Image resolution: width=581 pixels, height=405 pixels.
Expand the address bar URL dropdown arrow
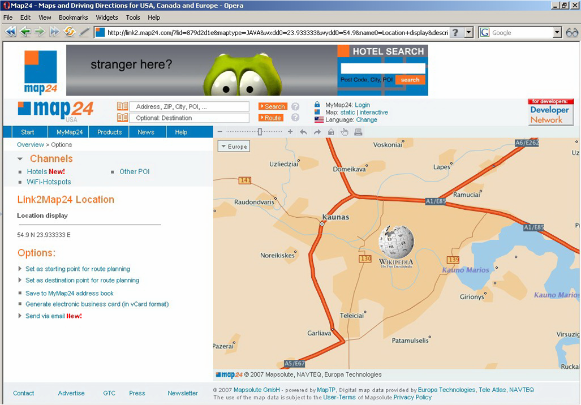coord(469,33)
